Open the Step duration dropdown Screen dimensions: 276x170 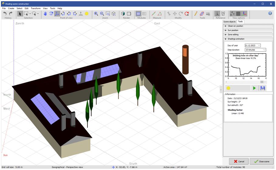[x=264, y=50]
